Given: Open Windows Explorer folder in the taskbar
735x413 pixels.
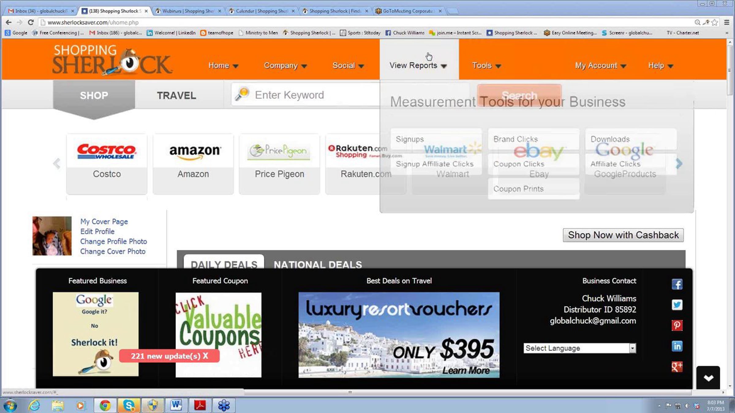Looking at the screenshot, I should [x=58, y=406].
